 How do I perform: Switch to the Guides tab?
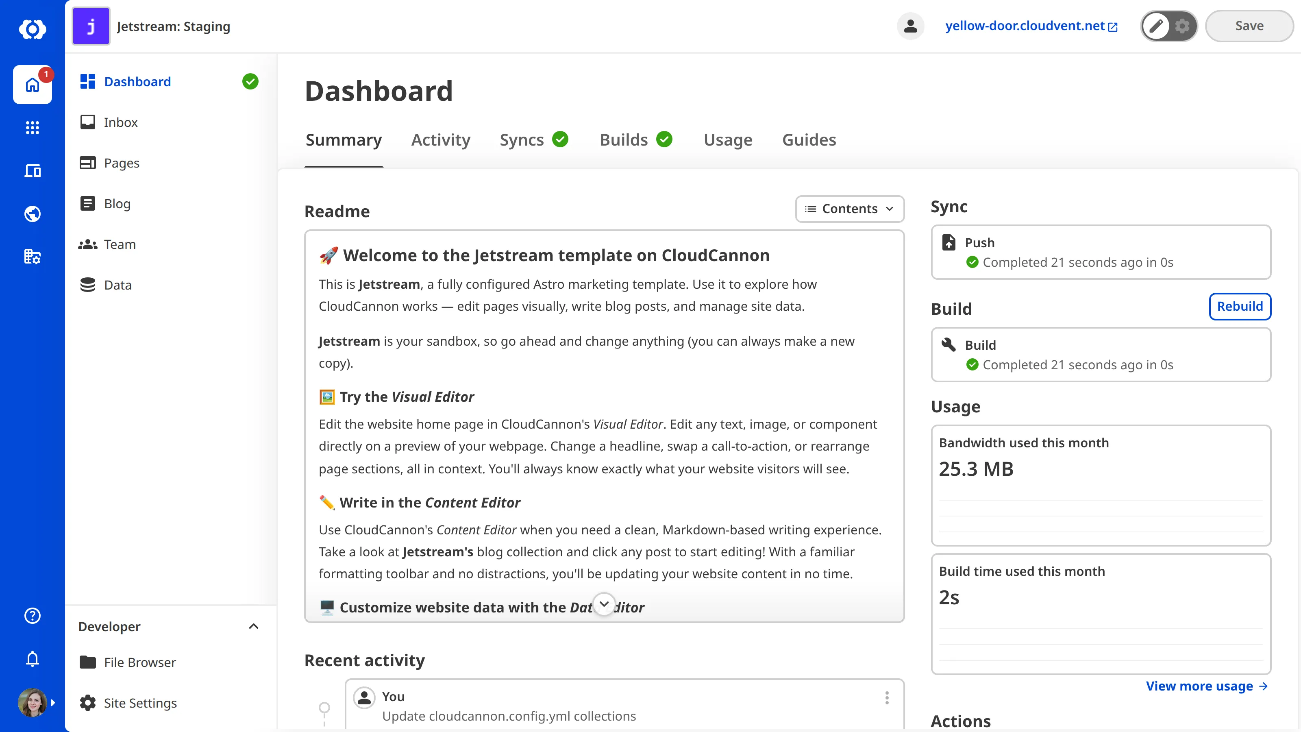[x=809, y=139]
